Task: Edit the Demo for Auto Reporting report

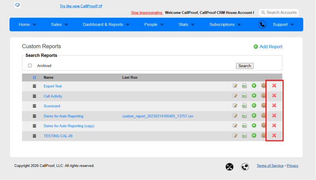Action: click(x=235, y=116)
